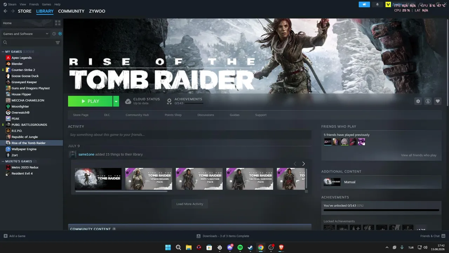The width and height of the screenshot is (449, 253).
Task: Visit the Points Shop
Action: tap(173, 115)
